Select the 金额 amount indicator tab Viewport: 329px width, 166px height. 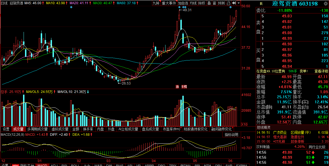click(76, 129)
